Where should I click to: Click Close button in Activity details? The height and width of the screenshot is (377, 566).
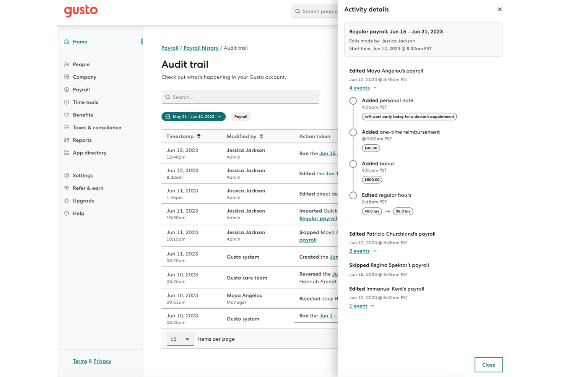(488, 365)
